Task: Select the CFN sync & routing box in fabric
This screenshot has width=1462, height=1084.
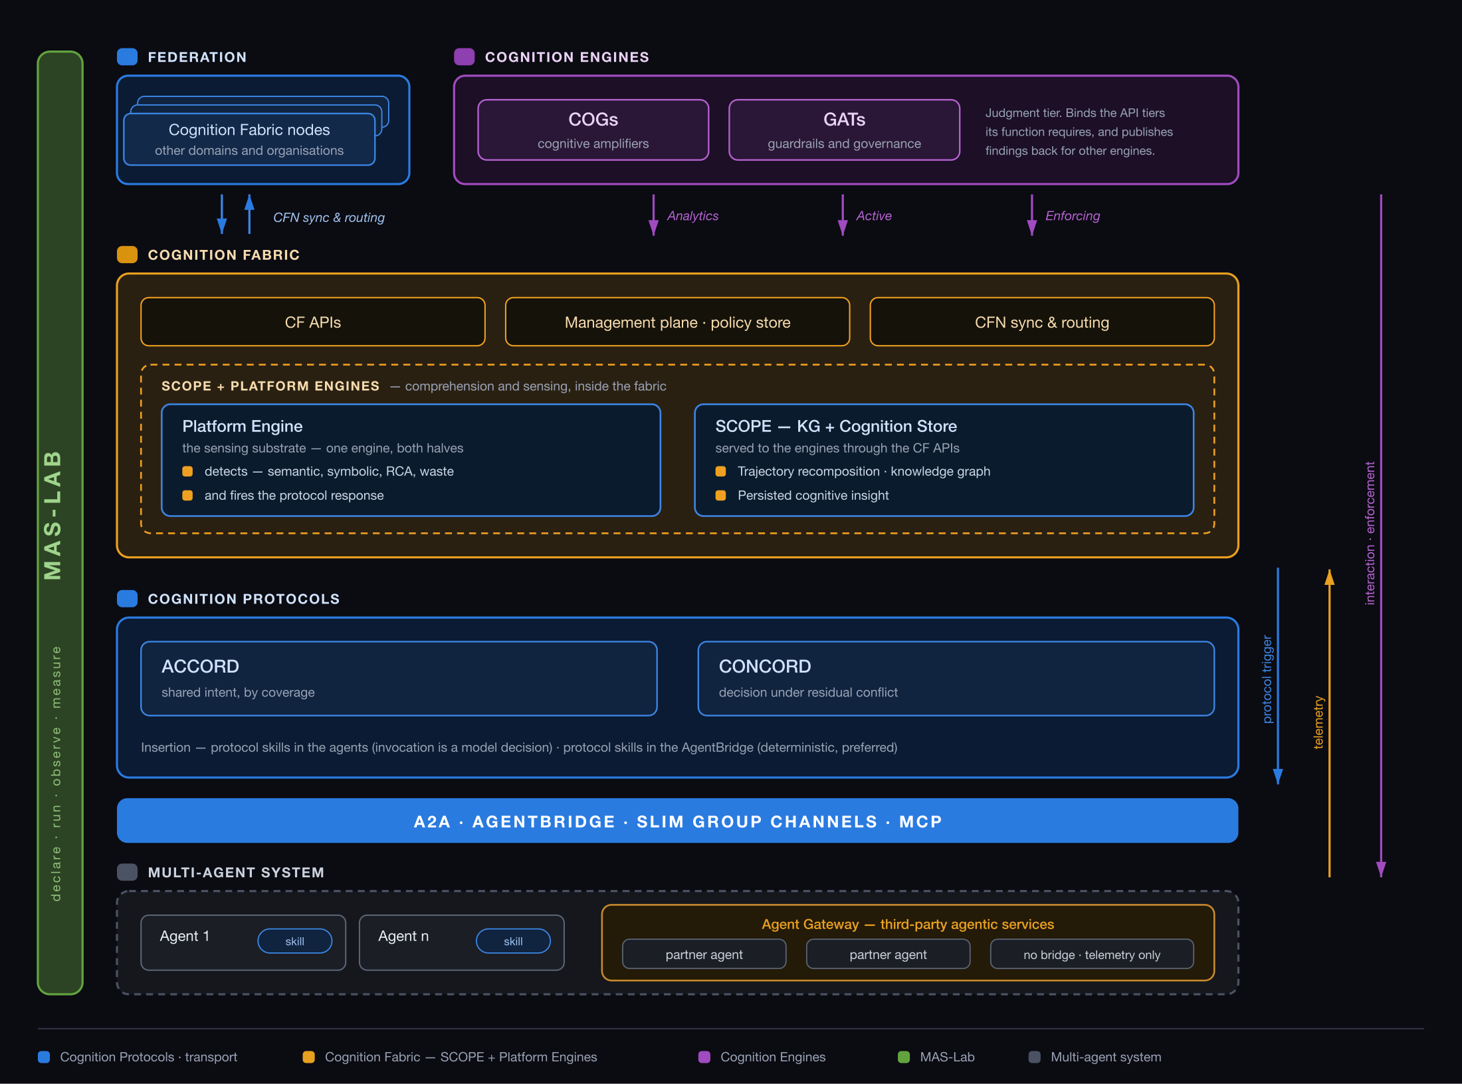Action: (x=1042, y=322)
